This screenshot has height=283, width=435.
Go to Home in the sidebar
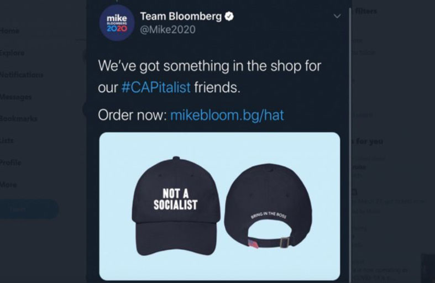click(10, 31)
